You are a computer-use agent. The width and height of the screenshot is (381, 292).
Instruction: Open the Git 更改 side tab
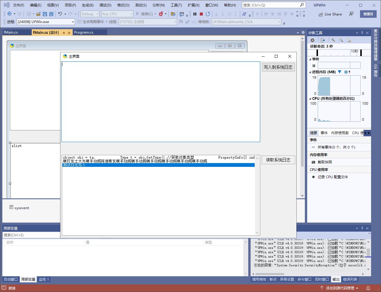[x=376, y=71]
